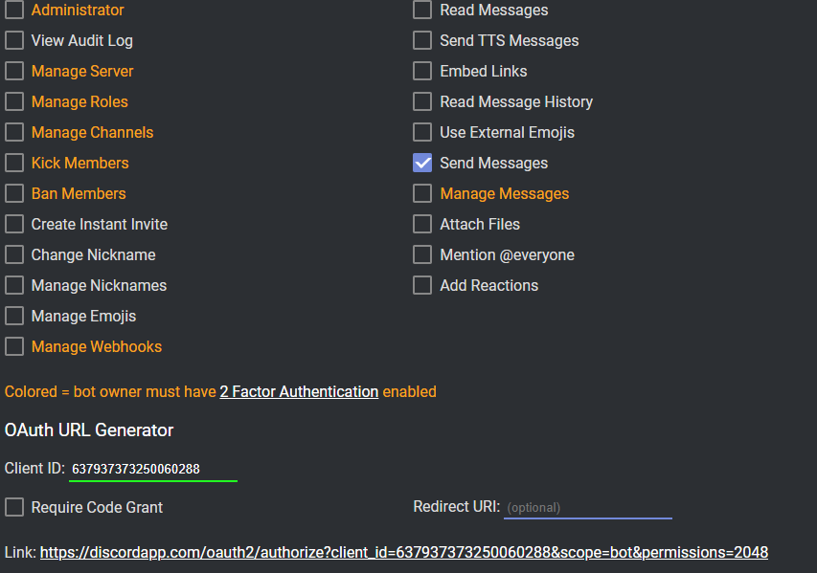817x573 pixels.
Task: Uncheck the Send Messages permission
Action: pyautogui.click(x=422, y=164)
